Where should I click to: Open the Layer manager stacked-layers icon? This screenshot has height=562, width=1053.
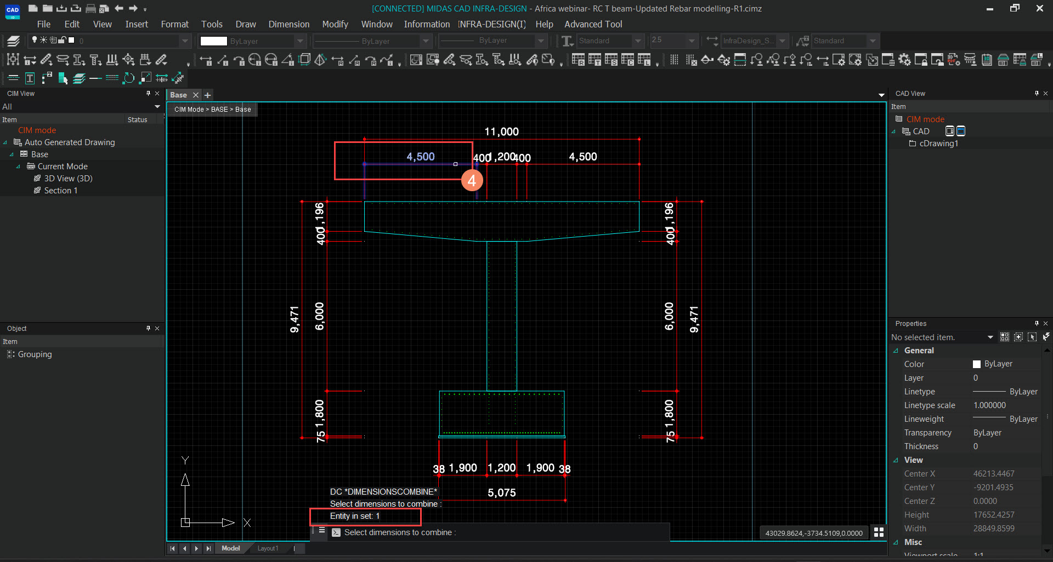coord(14,41)
